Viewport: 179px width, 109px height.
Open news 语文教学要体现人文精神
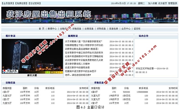point(77,64)
